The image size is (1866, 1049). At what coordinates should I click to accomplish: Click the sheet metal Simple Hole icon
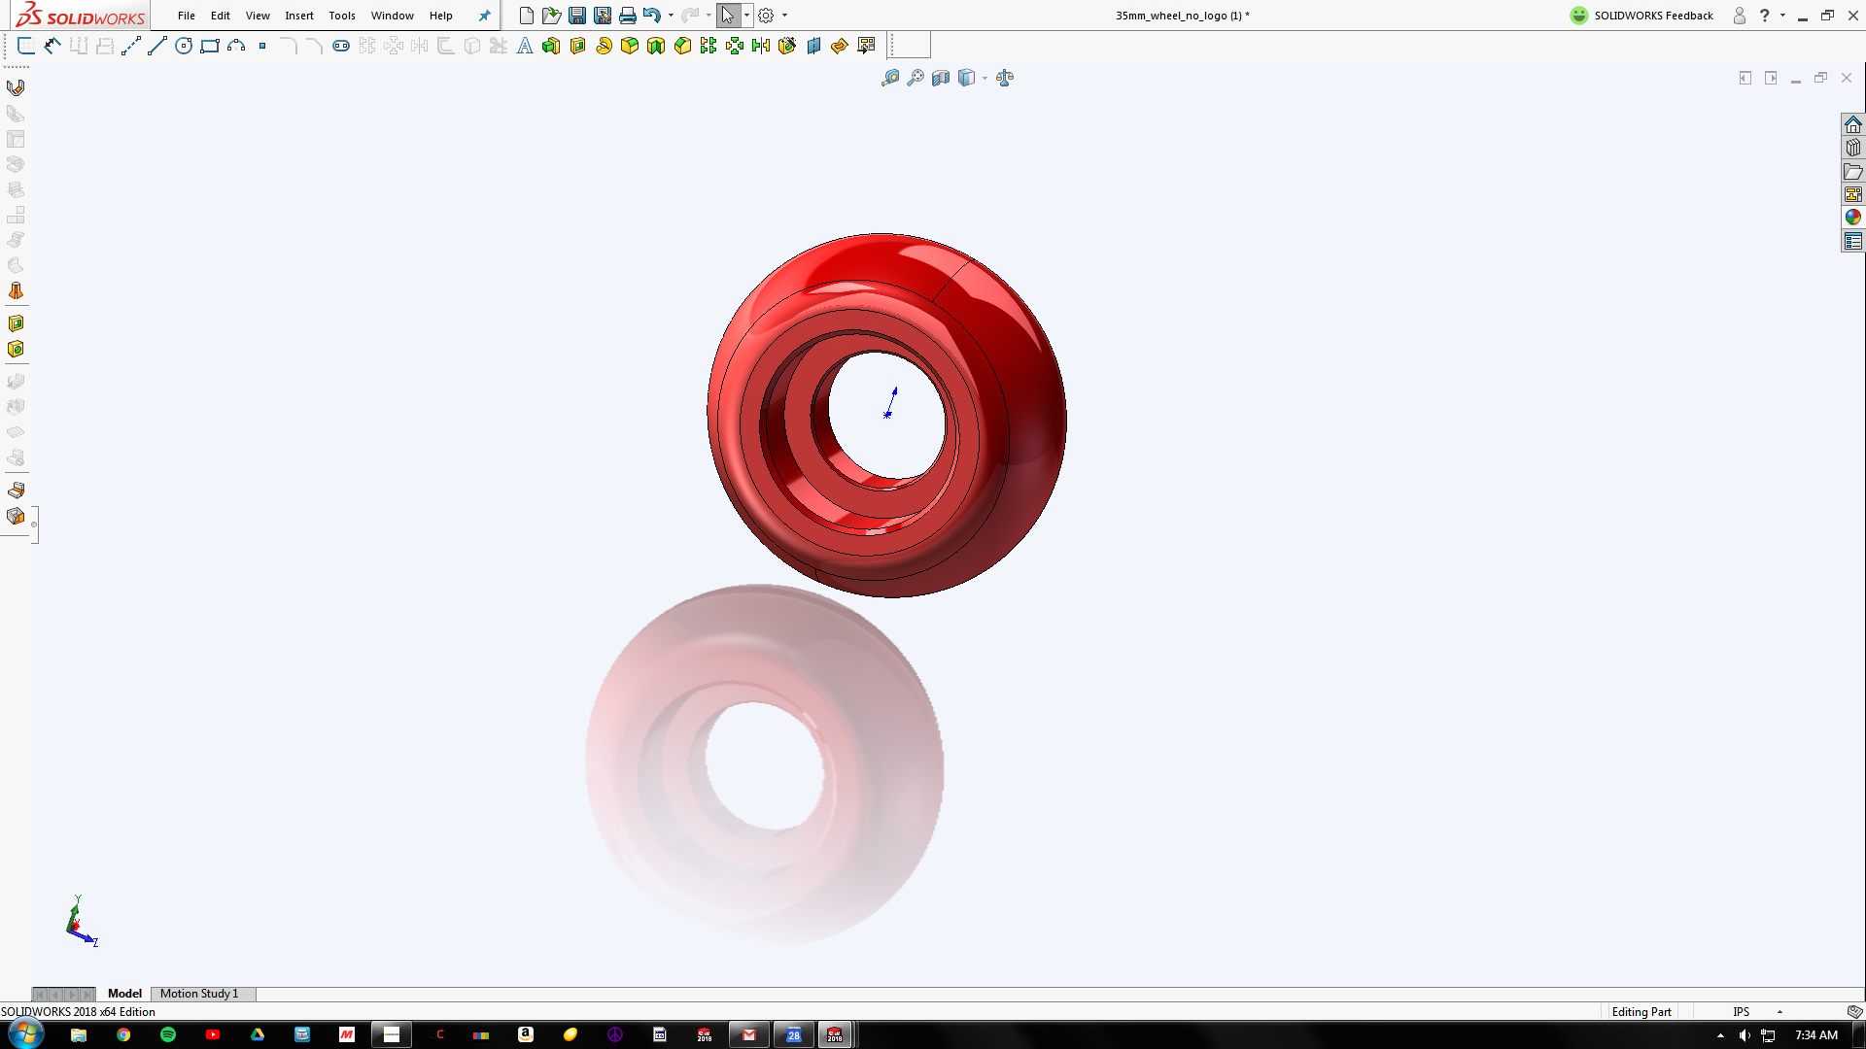[16, 350]
